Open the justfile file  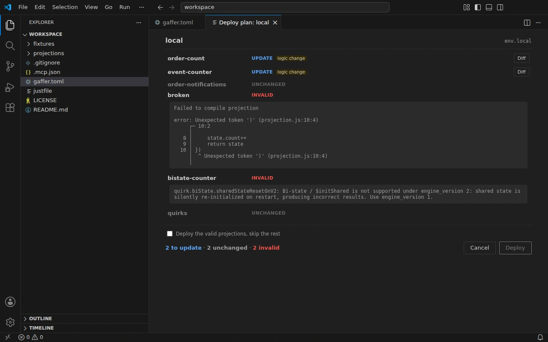tap(84, 91)
